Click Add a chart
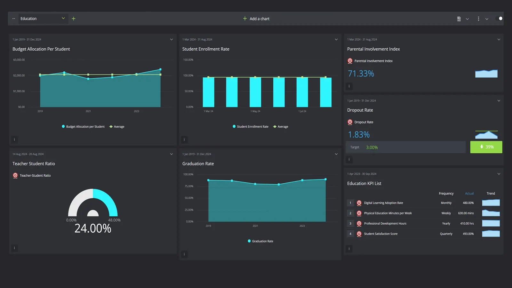Image resolution: width=512 pixels, height=288 pixels. click(256, 19)
